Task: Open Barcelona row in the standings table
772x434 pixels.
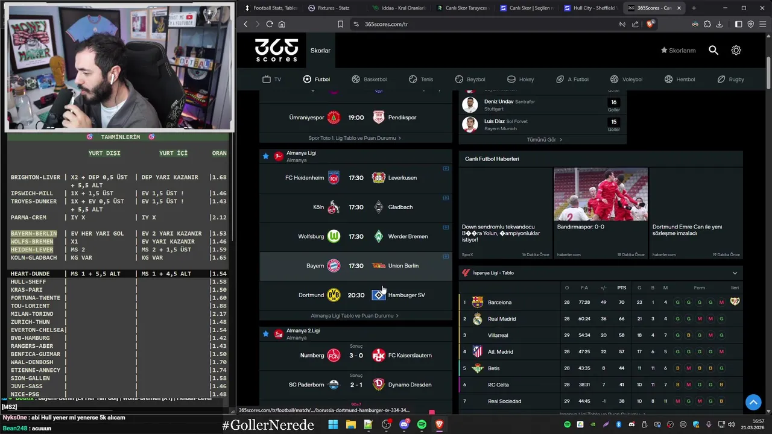Action: pos(601,302)
